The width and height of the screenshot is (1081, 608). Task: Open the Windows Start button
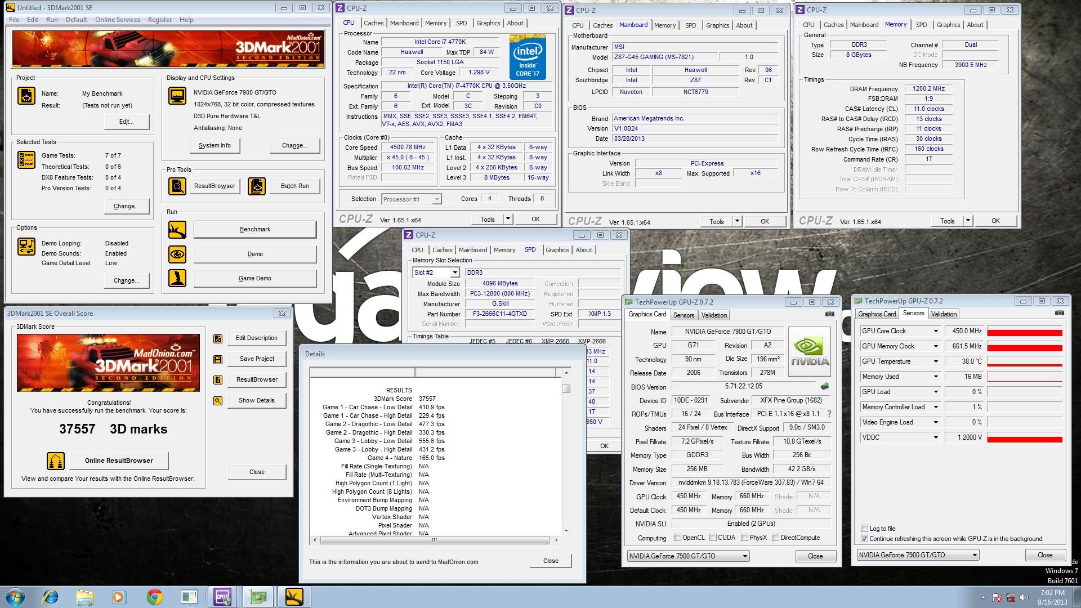coord(15,597)
